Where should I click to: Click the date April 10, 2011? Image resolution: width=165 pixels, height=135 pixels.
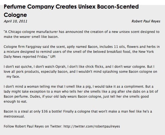[x=16, y=21]
